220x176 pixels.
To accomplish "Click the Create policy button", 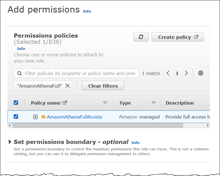I will pyautogui.click(x=178, y=37).
